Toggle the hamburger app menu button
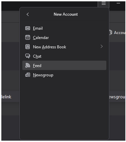126x142 pixels. (x=104, y=3)
